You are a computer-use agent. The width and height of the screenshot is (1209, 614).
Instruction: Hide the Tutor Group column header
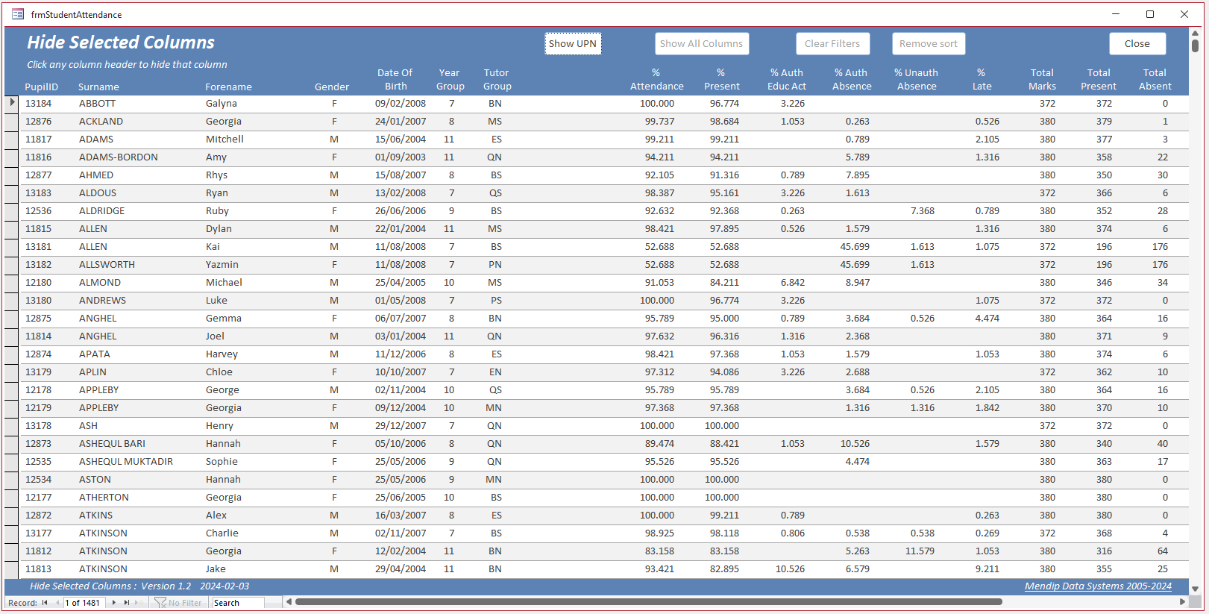[x=497, y=79]
